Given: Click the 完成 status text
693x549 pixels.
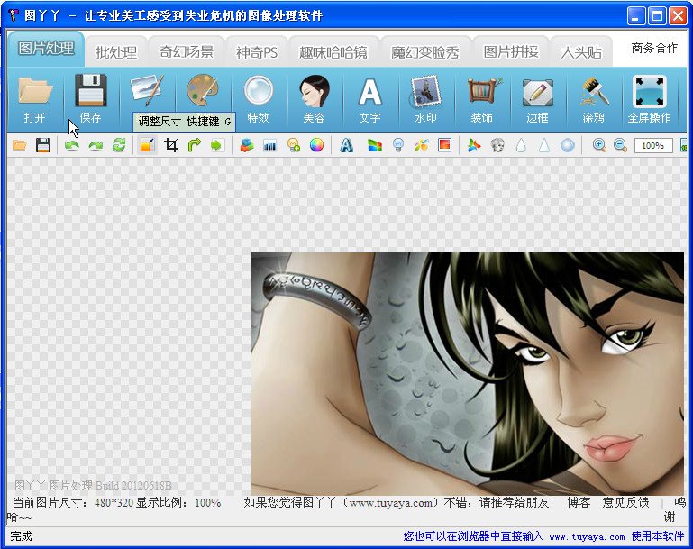Looking at the screenshot, I should (x=21, y=536).
